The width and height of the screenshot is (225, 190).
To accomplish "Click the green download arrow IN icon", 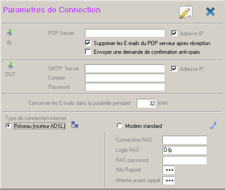I will click(9, 32).
